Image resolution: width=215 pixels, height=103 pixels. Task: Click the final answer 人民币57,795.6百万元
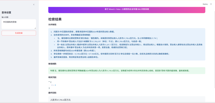pos(60,100)
